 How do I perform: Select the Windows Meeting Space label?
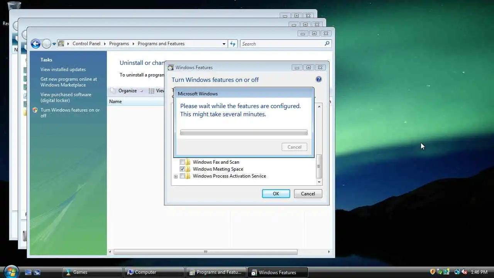[218, 169]
